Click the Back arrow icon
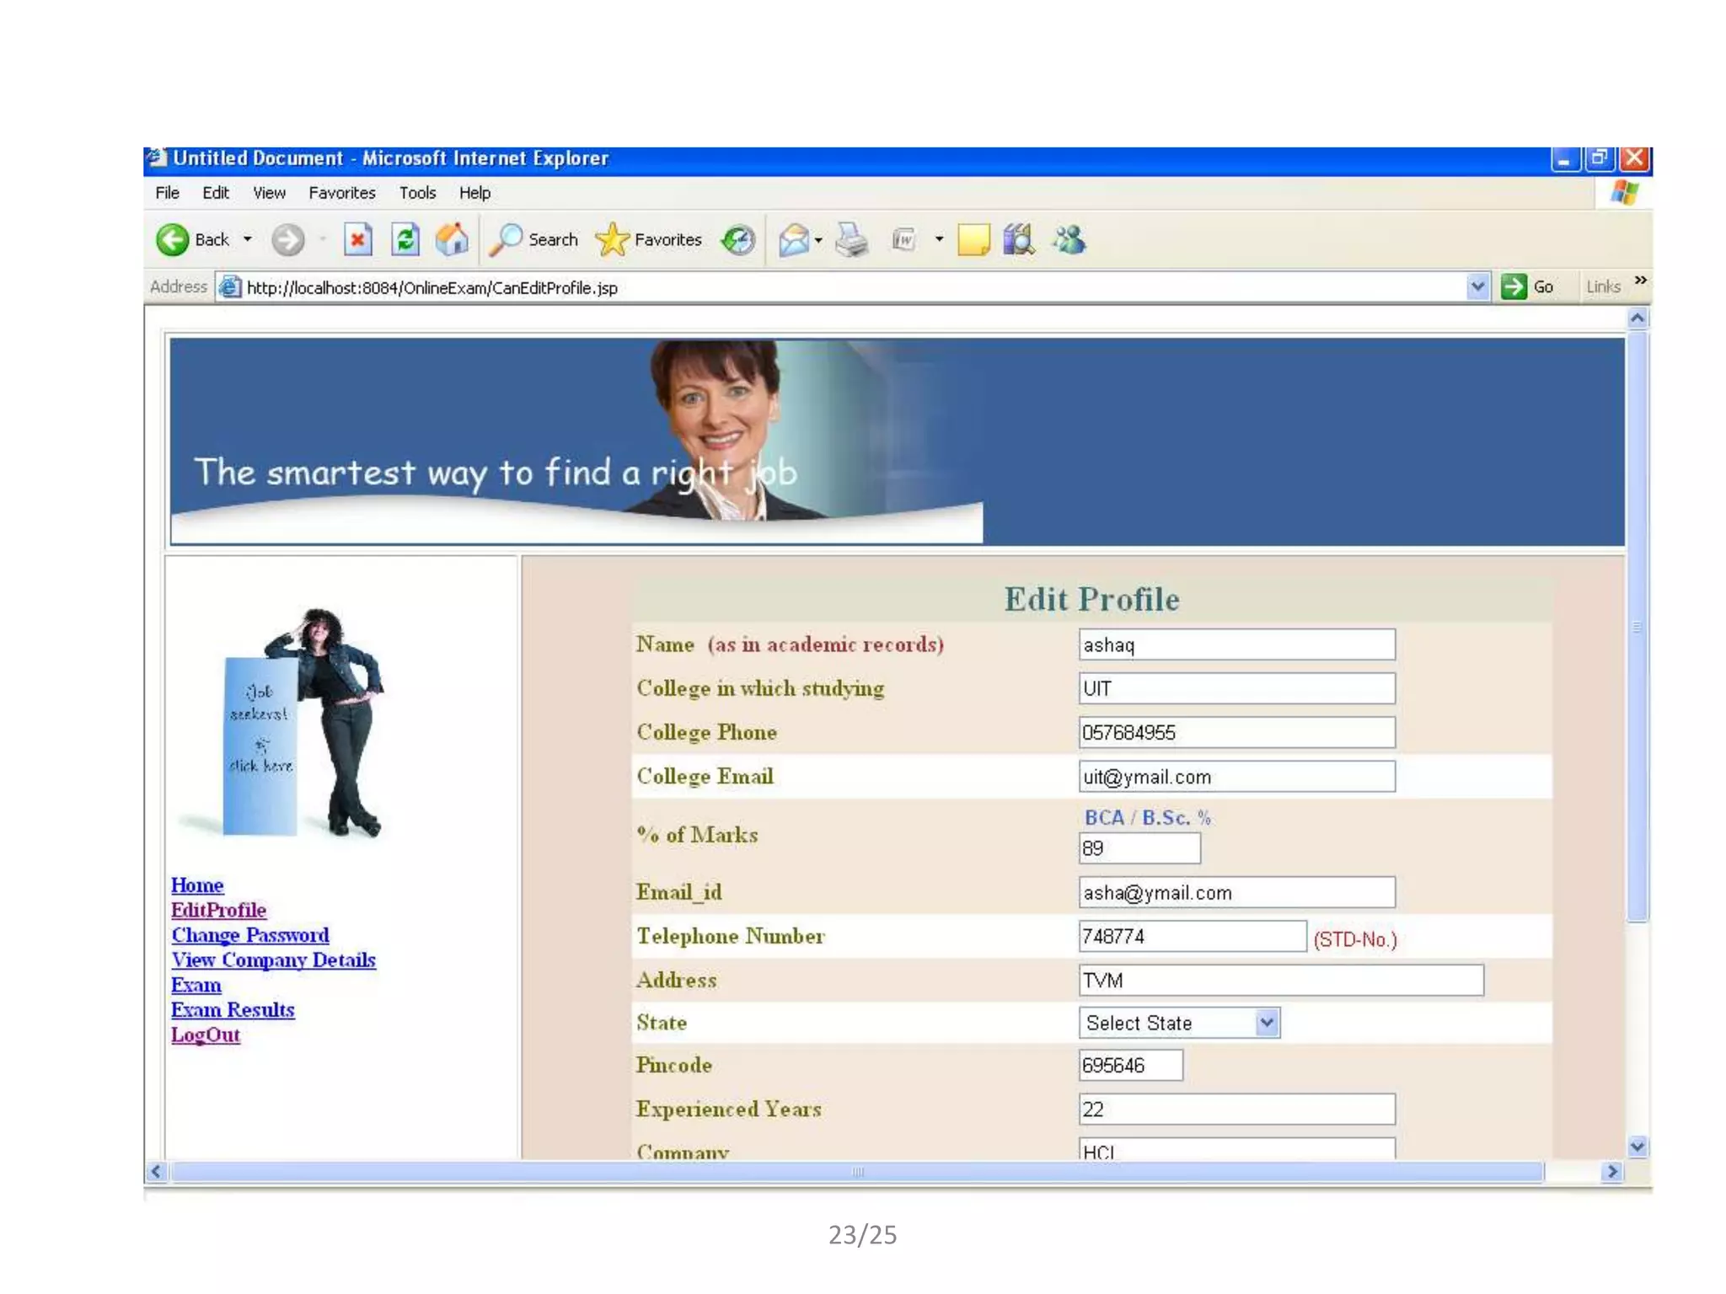The width and height of the screenshot is (1726, 1294). [173, 240]
